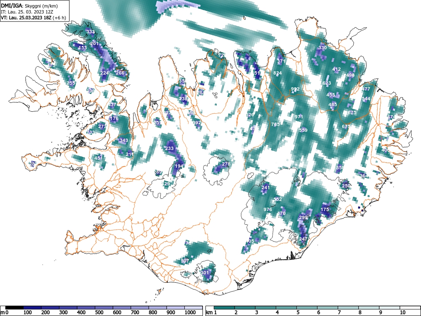The width and height of the screenshot is (421, 316).
Task: Click the visibility value 371
Action: [x=281, y=61]
